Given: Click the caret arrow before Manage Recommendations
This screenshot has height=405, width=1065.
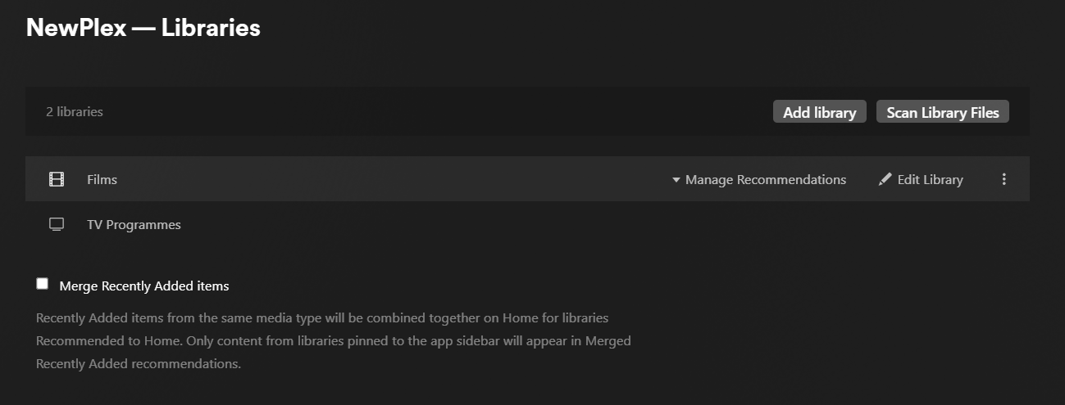Looking at the screenshot, I should tap(676, 180).
